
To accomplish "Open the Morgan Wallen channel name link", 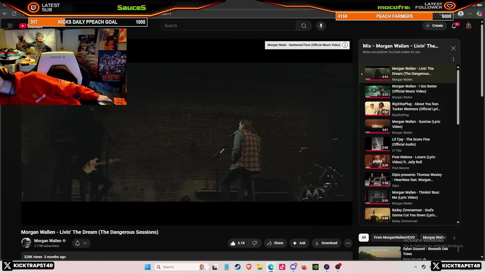I will (48, 241).
